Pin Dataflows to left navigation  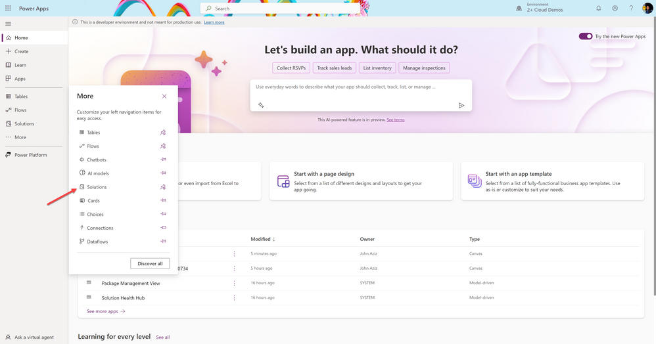(163, 242)
